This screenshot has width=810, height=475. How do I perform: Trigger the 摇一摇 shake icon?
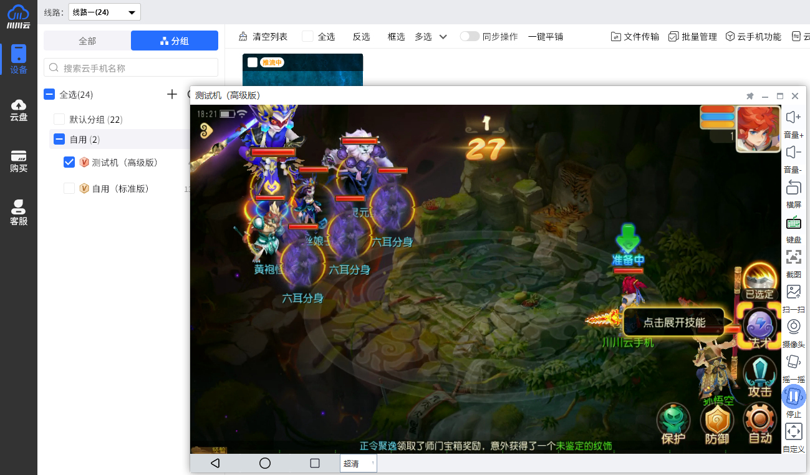(793, 362)
